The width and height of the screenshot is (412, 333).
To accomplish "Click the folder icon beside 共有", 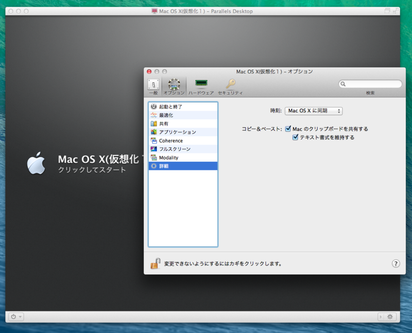I will click(153, 124).
